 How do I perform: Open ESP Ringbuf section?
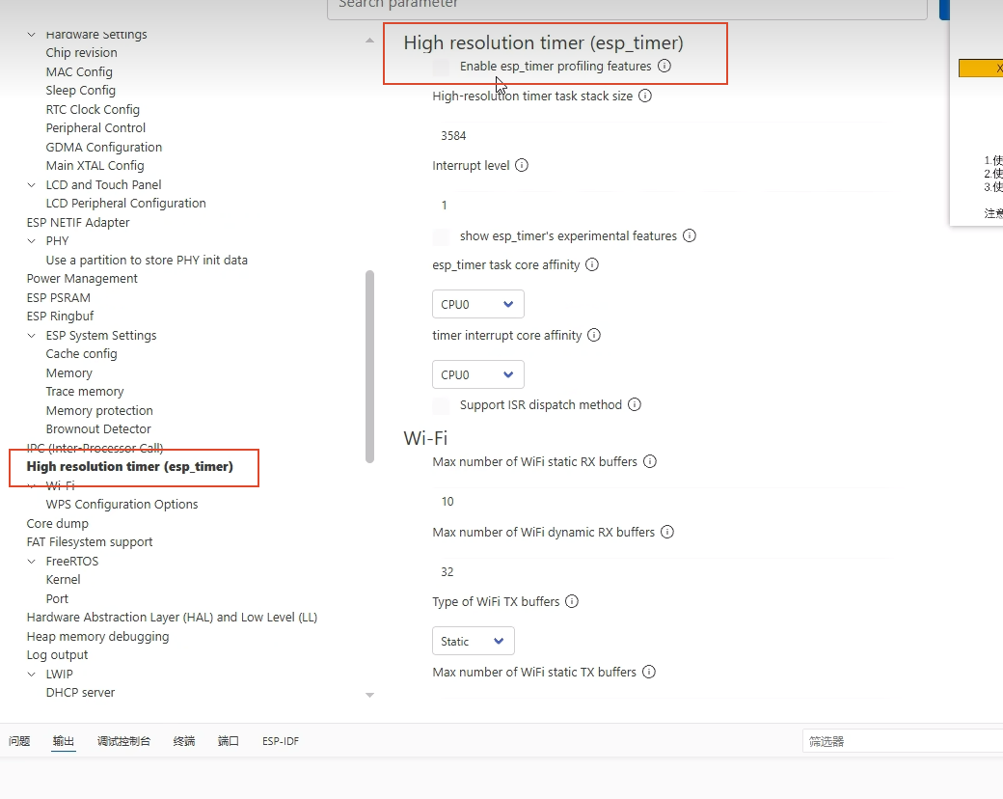click(60, 317)
